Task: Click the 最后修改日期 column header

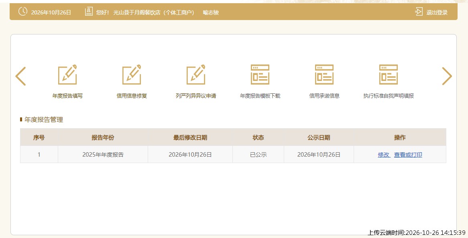Action: pos(190,137)
